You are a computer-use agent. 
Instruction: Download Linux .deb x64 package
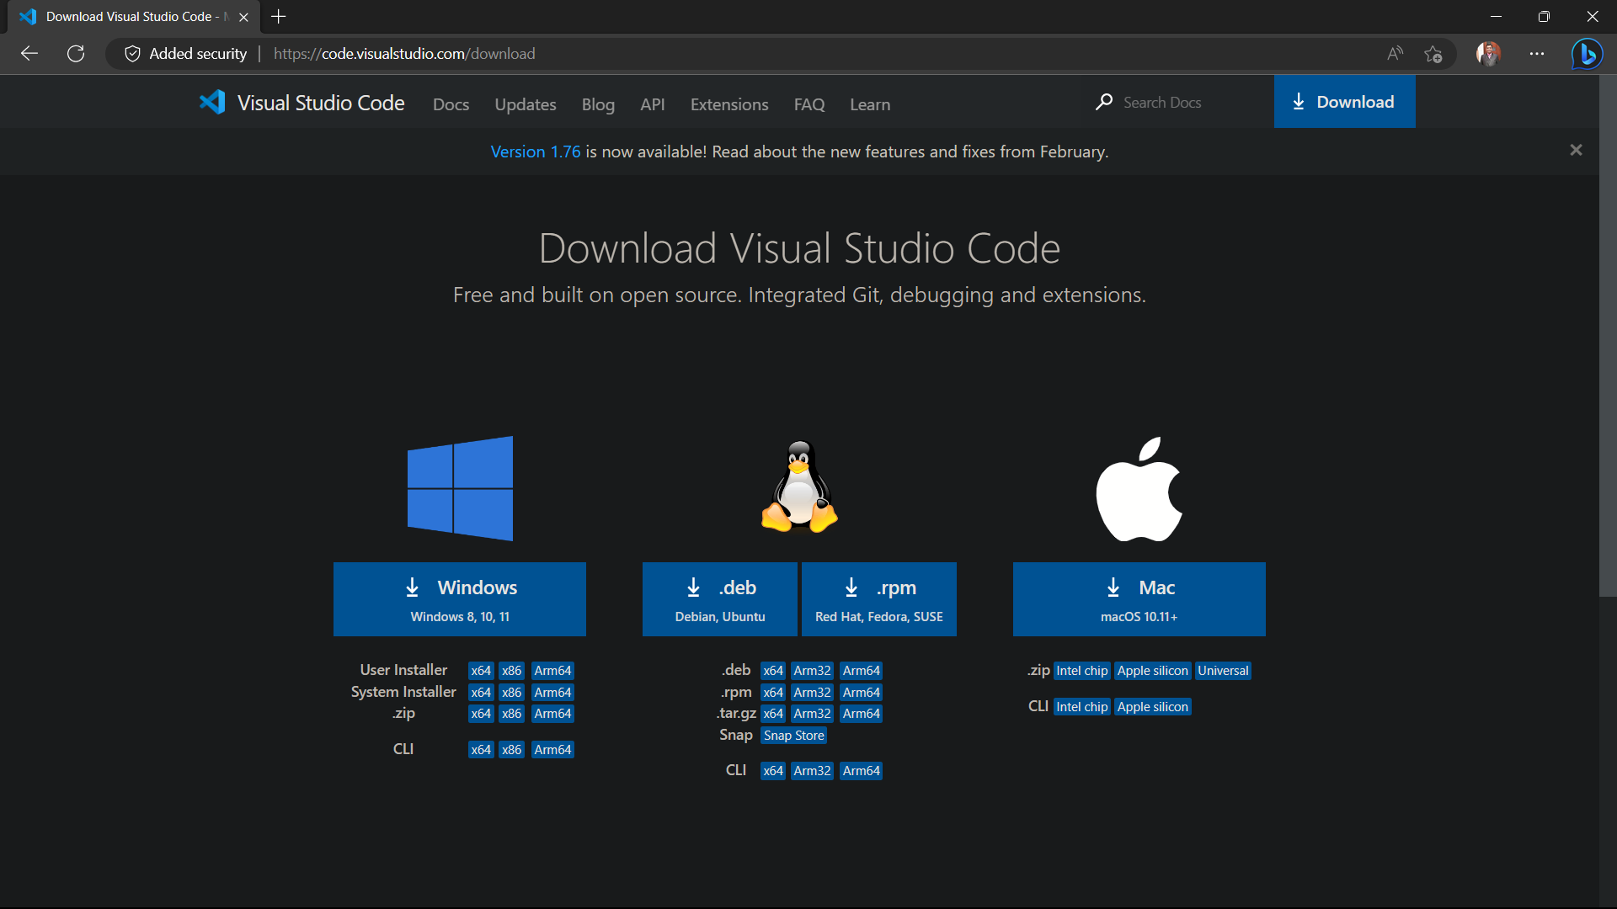click(x=773, y=671)
